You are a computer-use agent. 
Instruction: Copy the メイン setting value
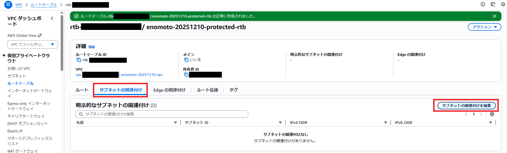[186, 60]
